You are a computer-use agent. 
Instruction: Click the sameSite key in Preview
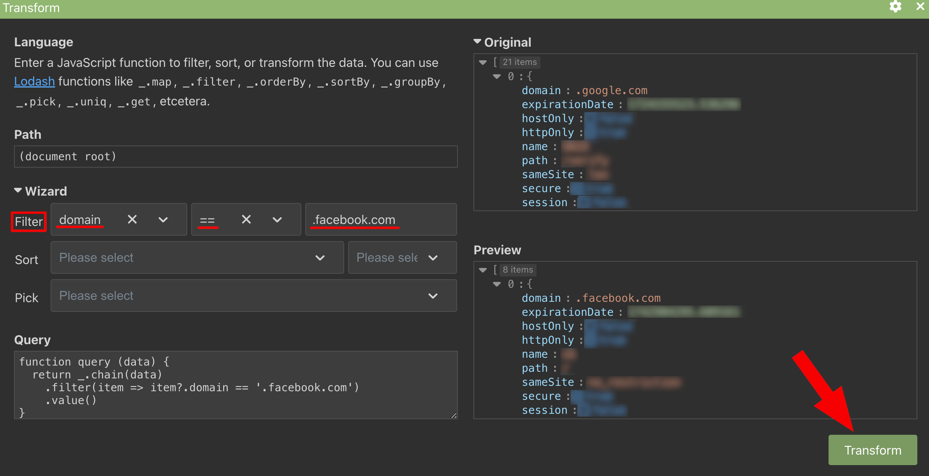tap(548, 382)
